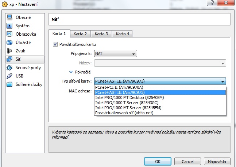The height and width of the screenshot is (167, 236).
Task: Click the gear icon in title bar
Action: coord(5,4)
